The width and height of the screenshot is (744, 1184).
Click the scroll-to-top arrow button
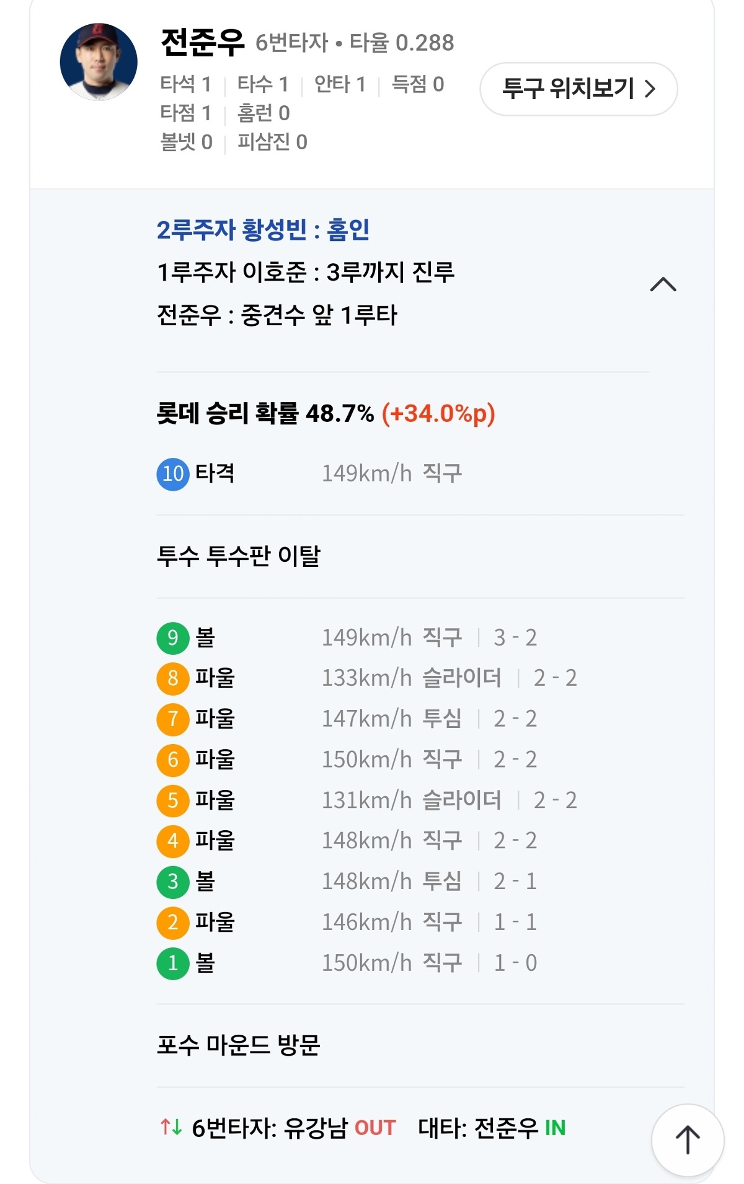click(687, 1139)
